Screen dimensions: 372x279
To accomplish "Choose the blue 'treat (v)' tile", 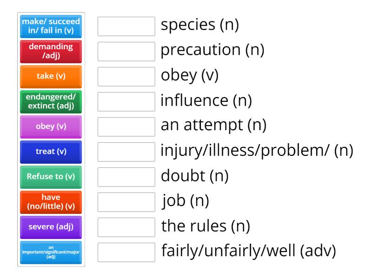I will tap(51, 152).
